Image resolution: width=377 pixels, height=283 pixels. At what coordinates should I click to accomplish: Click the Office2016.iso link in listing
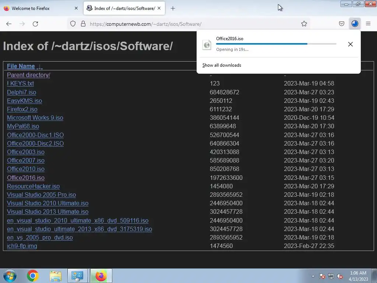[26, 178]
